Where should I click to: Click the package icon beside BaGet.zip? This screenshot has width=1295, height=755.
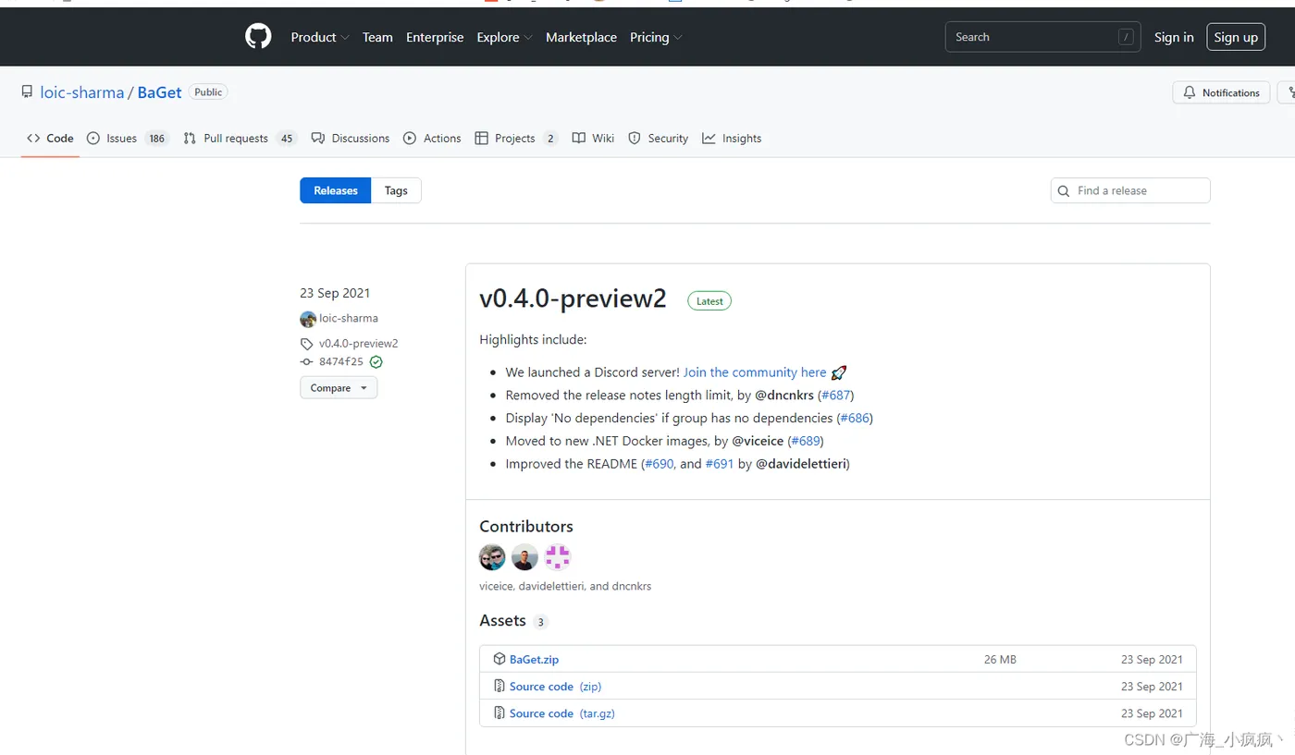(499, 659)
